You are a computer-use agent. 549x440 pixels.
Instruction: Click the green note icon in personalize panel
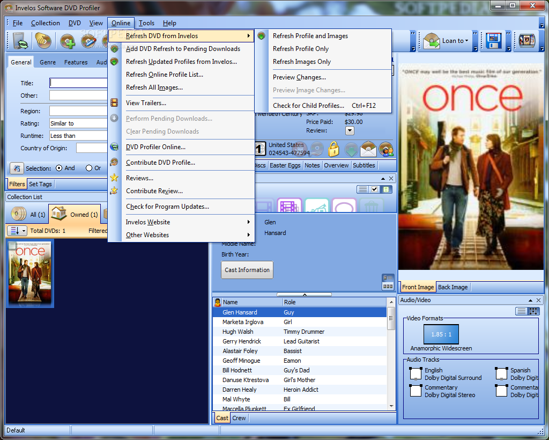(386, 189)
